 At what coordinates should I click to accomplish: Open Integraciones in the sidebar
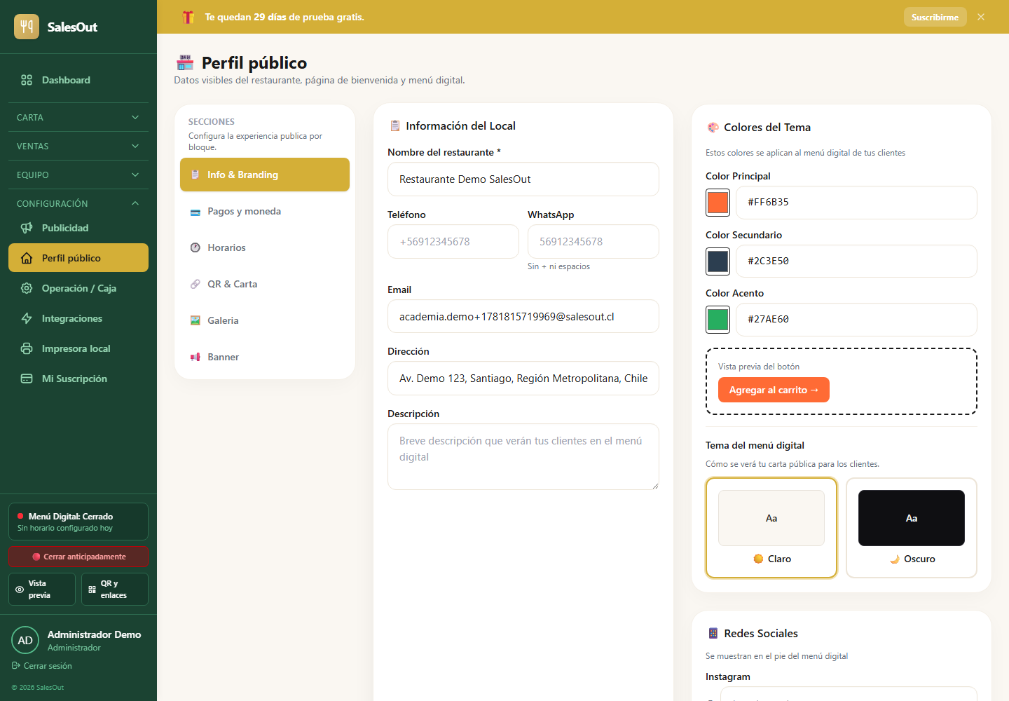pyautogui.click(x=78, y=318)
